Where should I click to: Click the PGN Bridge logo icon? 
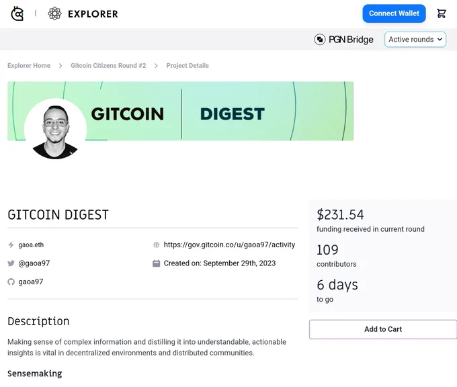coord(320,40)
